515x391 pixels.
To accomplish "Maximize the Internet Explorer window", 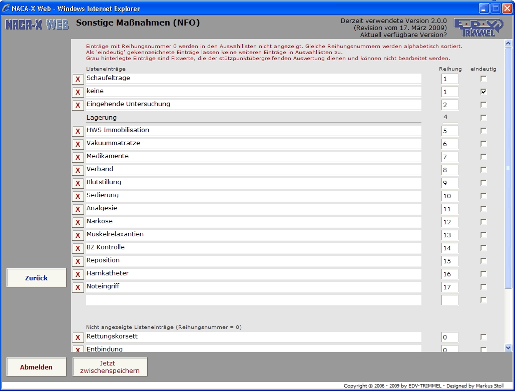I will (495, 8).
